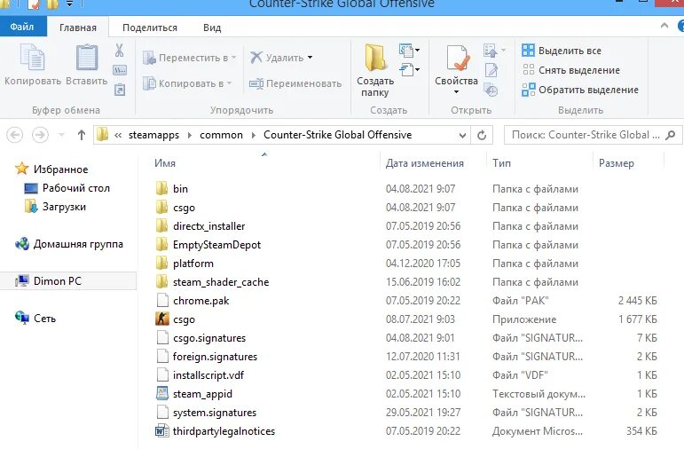The width and height of the screenshot is (684, 449).
Task: Click Invert selection (Обратить выделение)
Action: [580, 90]
